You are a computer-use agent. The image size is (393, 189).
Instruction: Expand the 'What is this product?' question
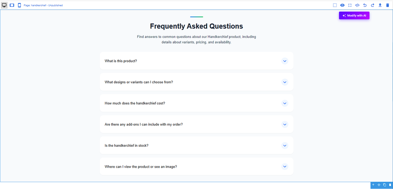(285, 61)
